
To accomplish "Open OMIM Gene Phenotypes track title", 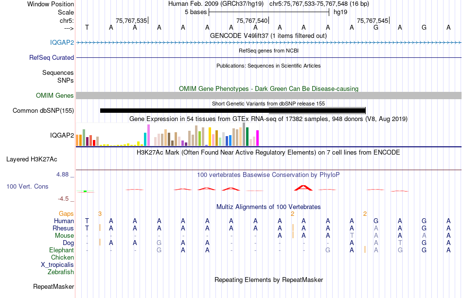I will pos(268,88).
